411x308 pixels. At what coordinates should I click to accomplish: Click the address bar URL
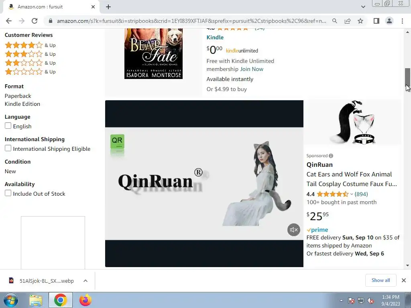tap(191, 21)
